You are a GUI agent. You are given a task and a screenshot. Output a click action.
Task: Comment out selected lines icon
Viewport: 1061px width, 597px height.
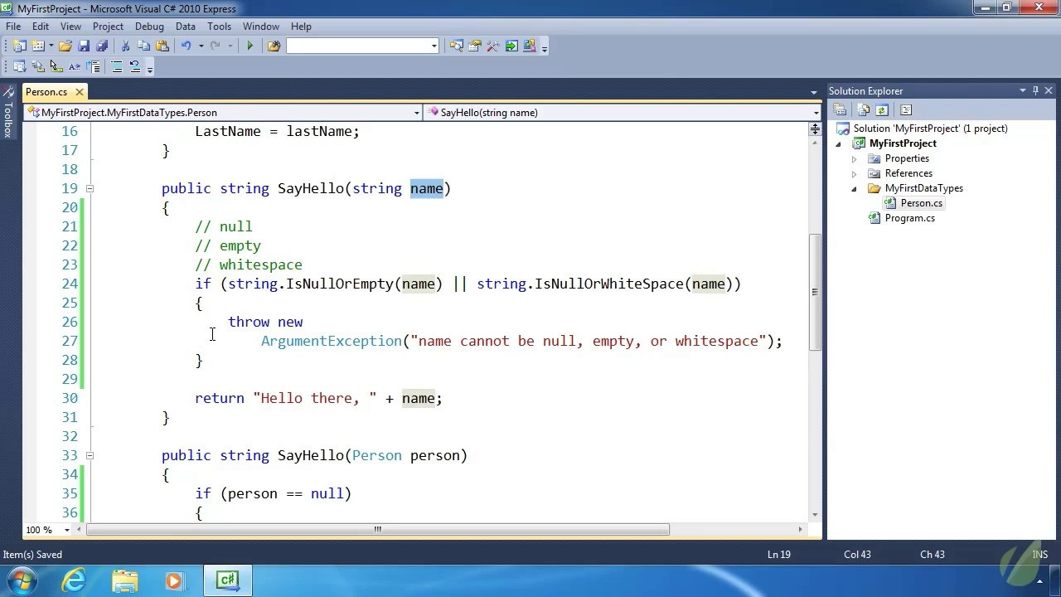point(117,67)
